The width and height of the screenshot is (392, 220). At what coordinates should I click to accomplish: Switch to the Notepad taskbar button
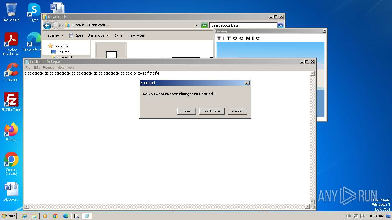click(x=87, y=216)
